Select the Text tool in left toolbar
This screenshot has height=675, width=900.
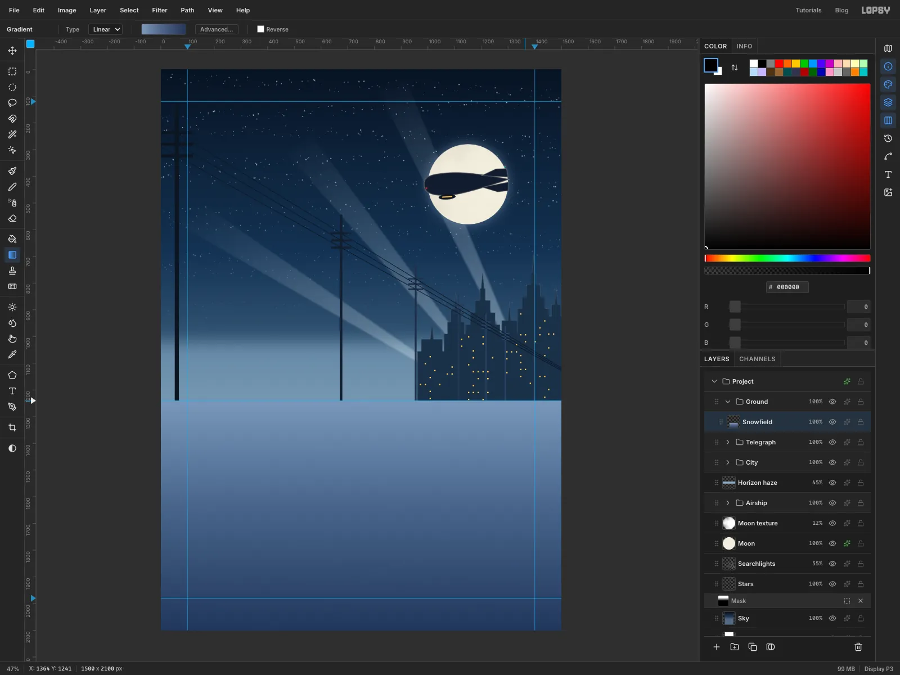tap(12, 391)
